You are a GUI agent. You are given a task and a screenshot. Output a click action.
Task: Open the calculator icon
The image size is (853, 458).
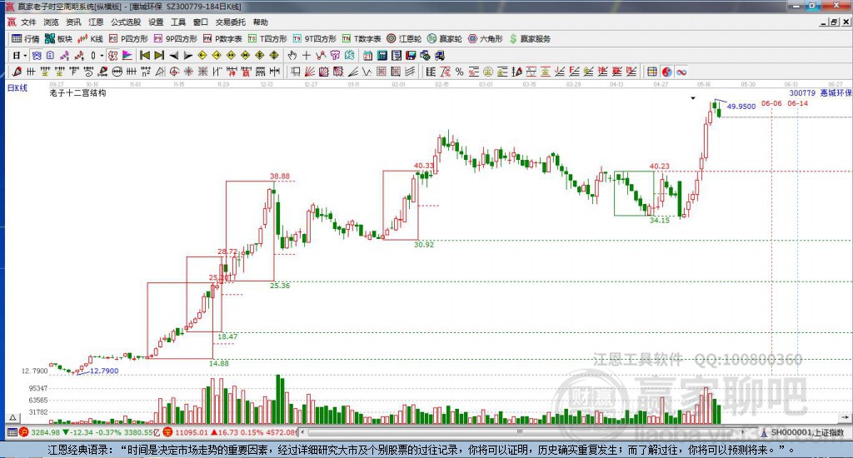382,56
